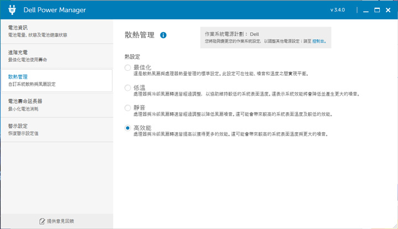The width and height of the screenshot is (398, 229).
Task: Follow the 控制台 link
Action: (319, 41)
